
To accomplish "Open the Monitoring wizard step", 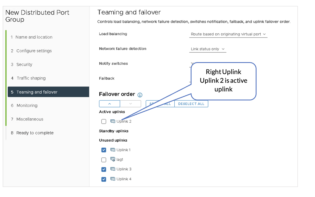I will click(27, 106).
